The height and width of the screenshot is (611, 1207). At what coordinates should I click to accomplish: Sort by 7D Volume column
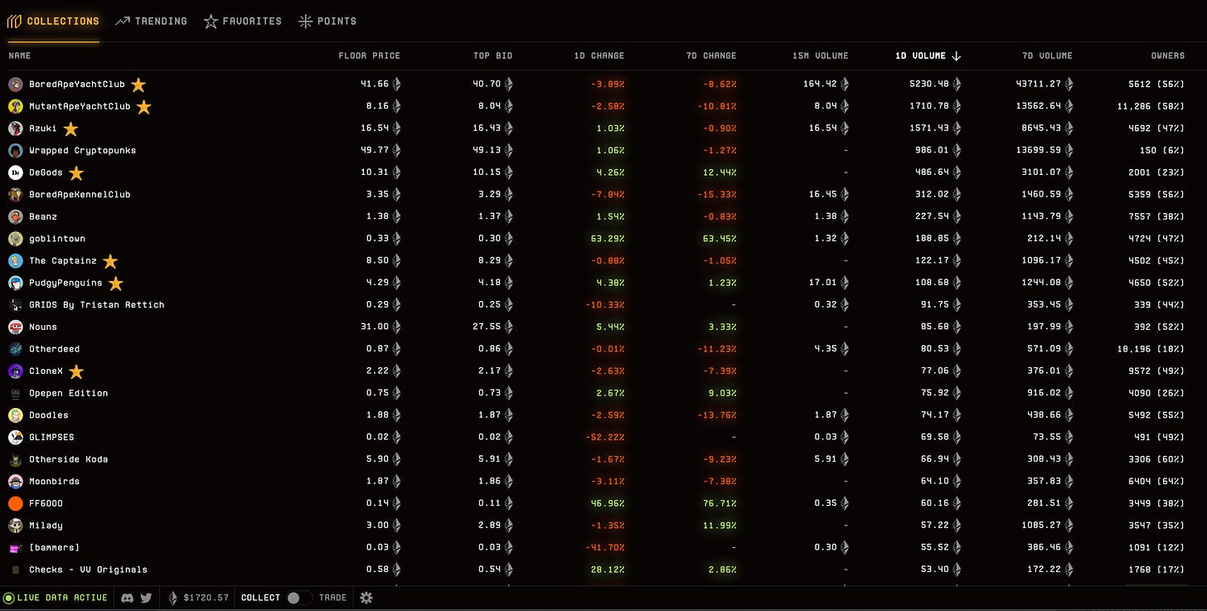(x=1047, y=56)
